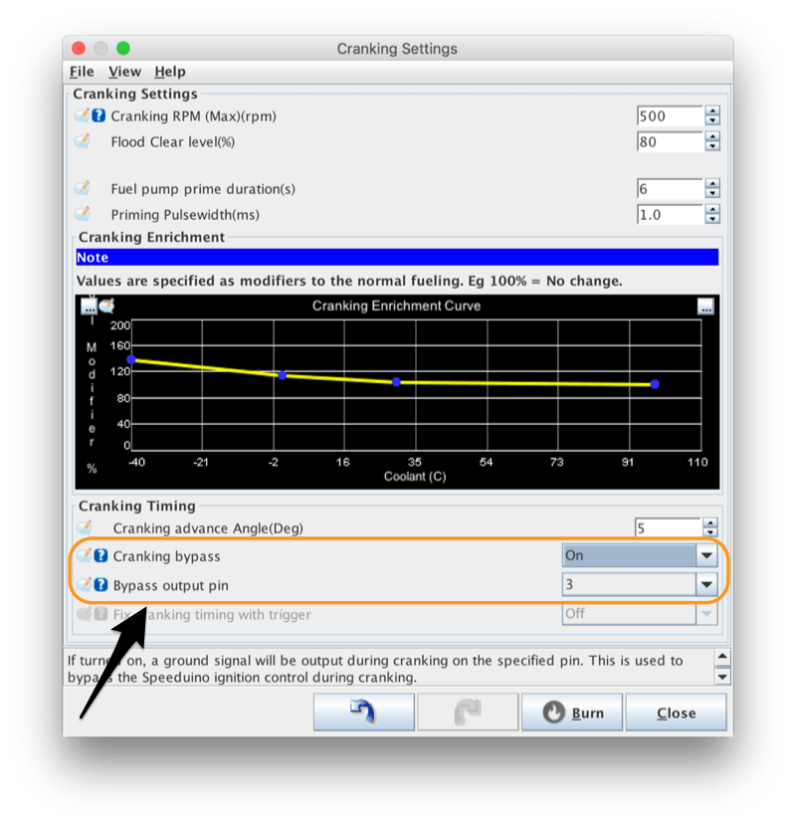The image size is (796, 826).
Task: Click the pencil edit icon beside Cranking RPM
Action: [84, 115]
